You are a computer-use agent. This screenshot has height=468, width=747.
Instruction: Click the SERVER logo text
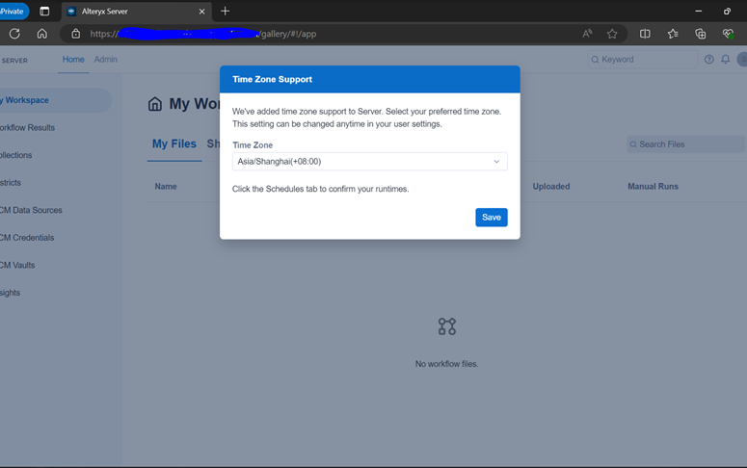point(14,61)
